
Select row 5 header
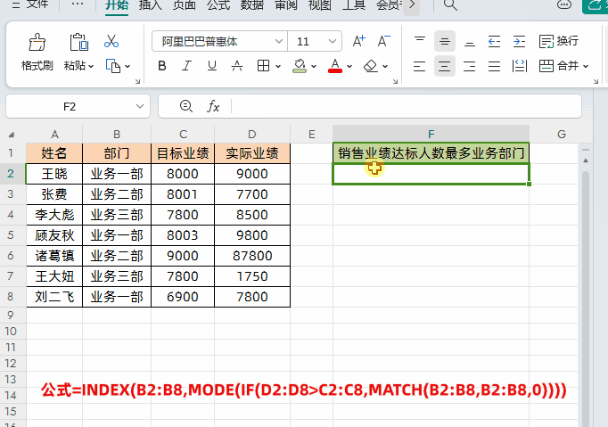point(11,235)
